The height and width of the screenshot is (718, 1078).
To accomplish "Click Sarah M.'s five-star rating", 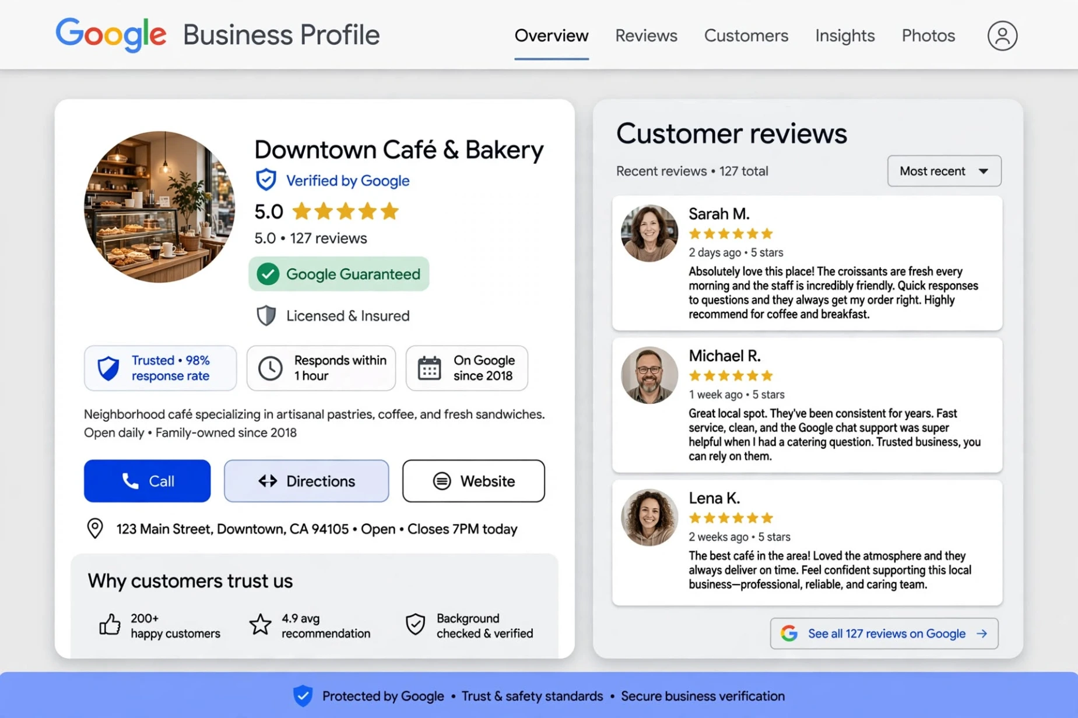I will click(731, 234).
